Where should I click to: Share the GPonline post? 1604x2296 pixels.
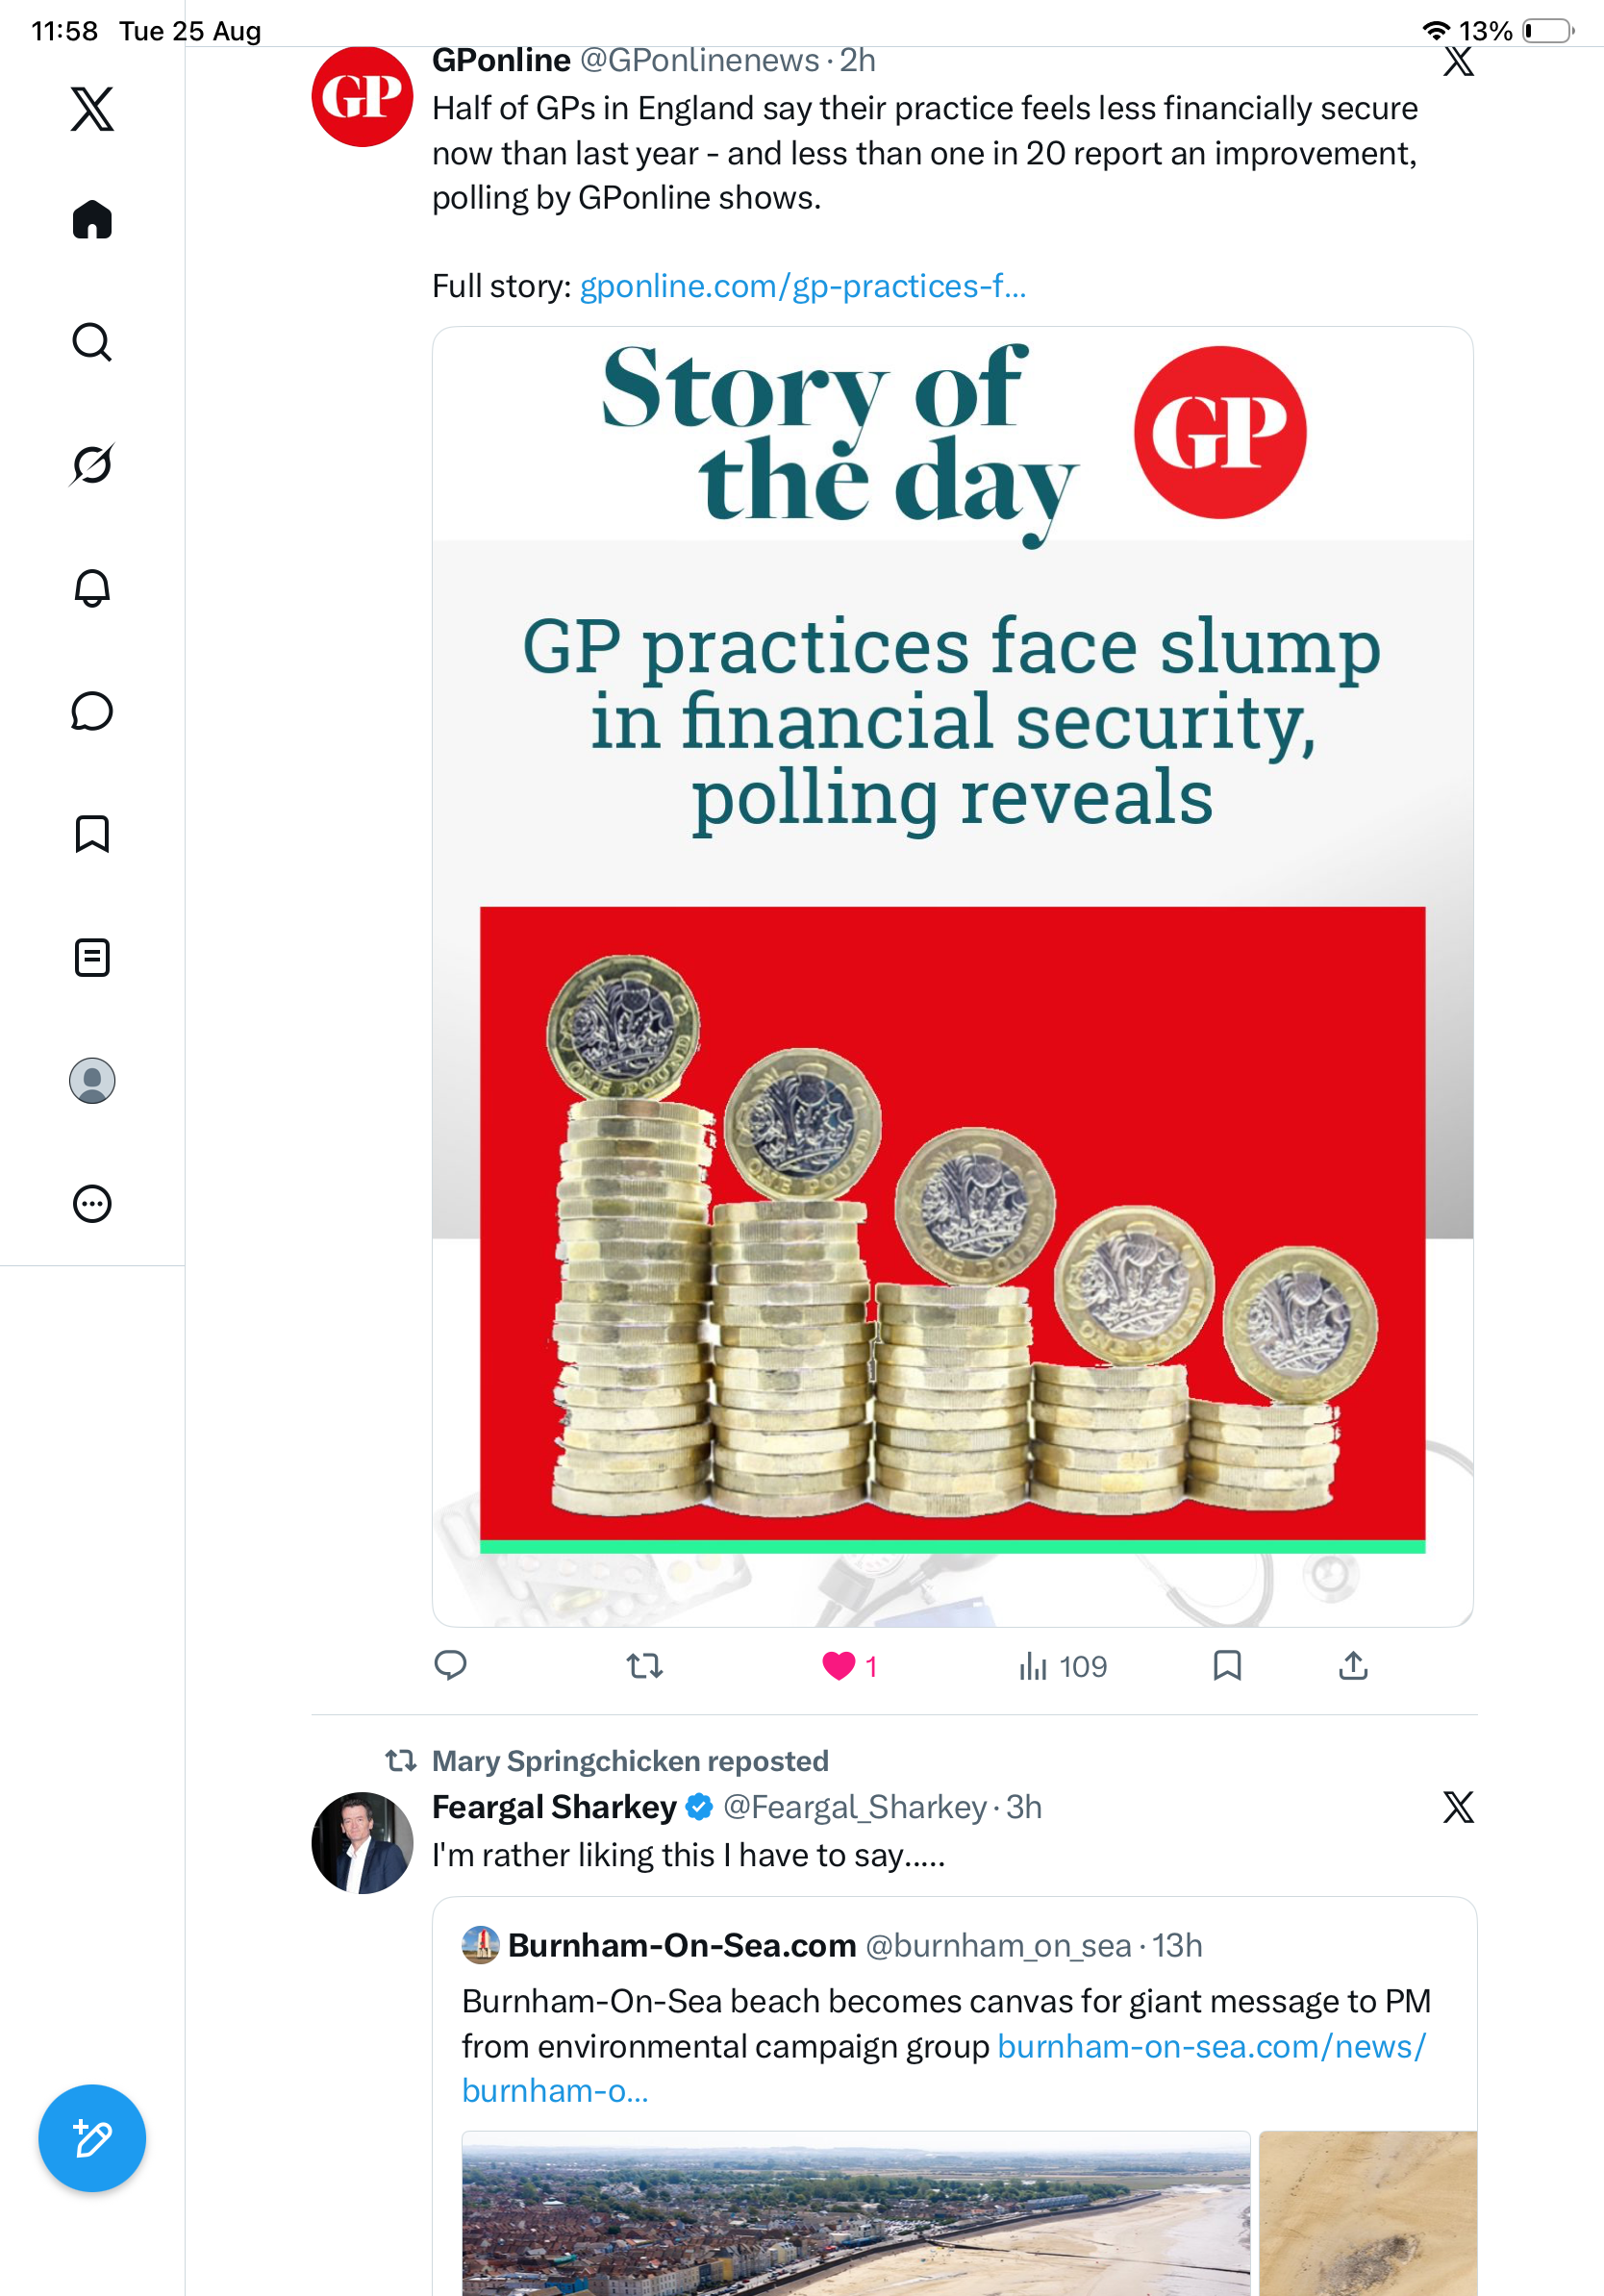tap(1353, 1666)
